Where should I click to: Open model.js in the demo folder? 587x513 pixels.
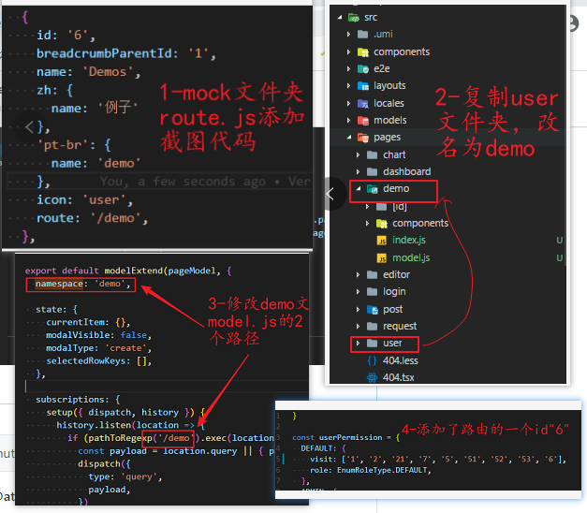(411, 257)
